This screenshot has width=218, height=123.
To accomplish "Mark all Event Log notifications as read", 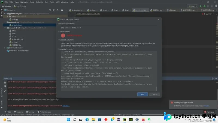I will tap(5, 83).
